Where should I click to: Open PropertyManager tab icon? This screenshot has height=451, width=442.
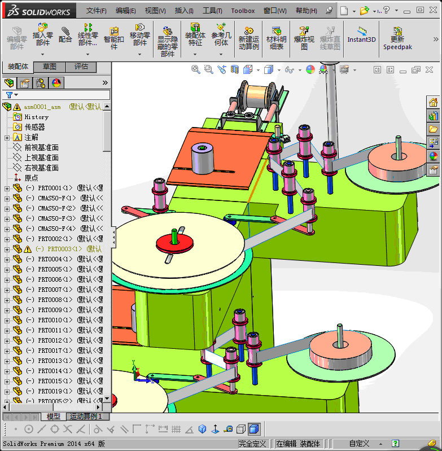25,83
